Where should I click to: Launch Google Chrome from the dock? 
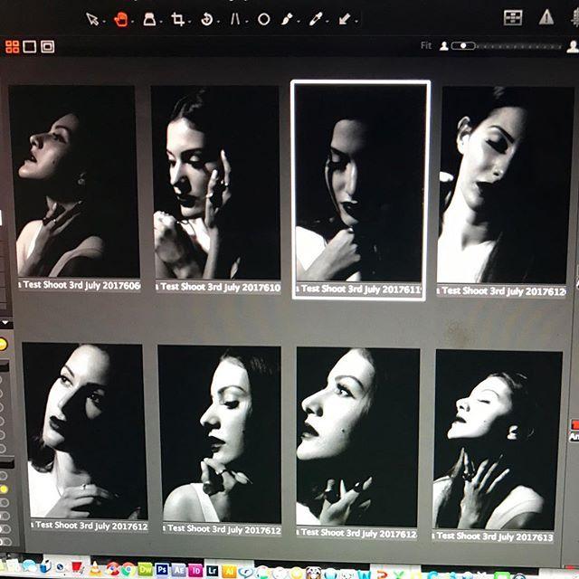128,569
